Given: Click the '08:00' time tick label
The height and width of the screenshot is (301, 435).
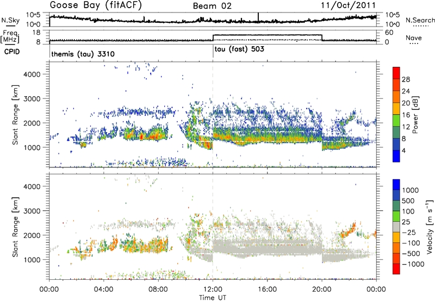Looking at the screenshot, I should 158,290.
